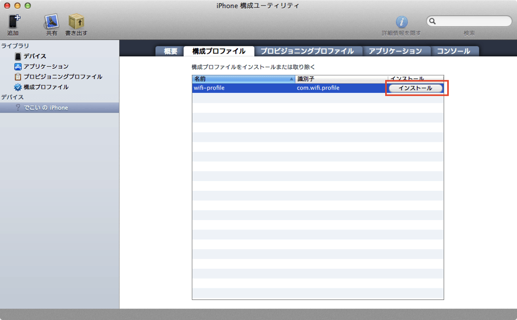
Task: Select the でこい の iPhone device
Action: click(59, 108)
